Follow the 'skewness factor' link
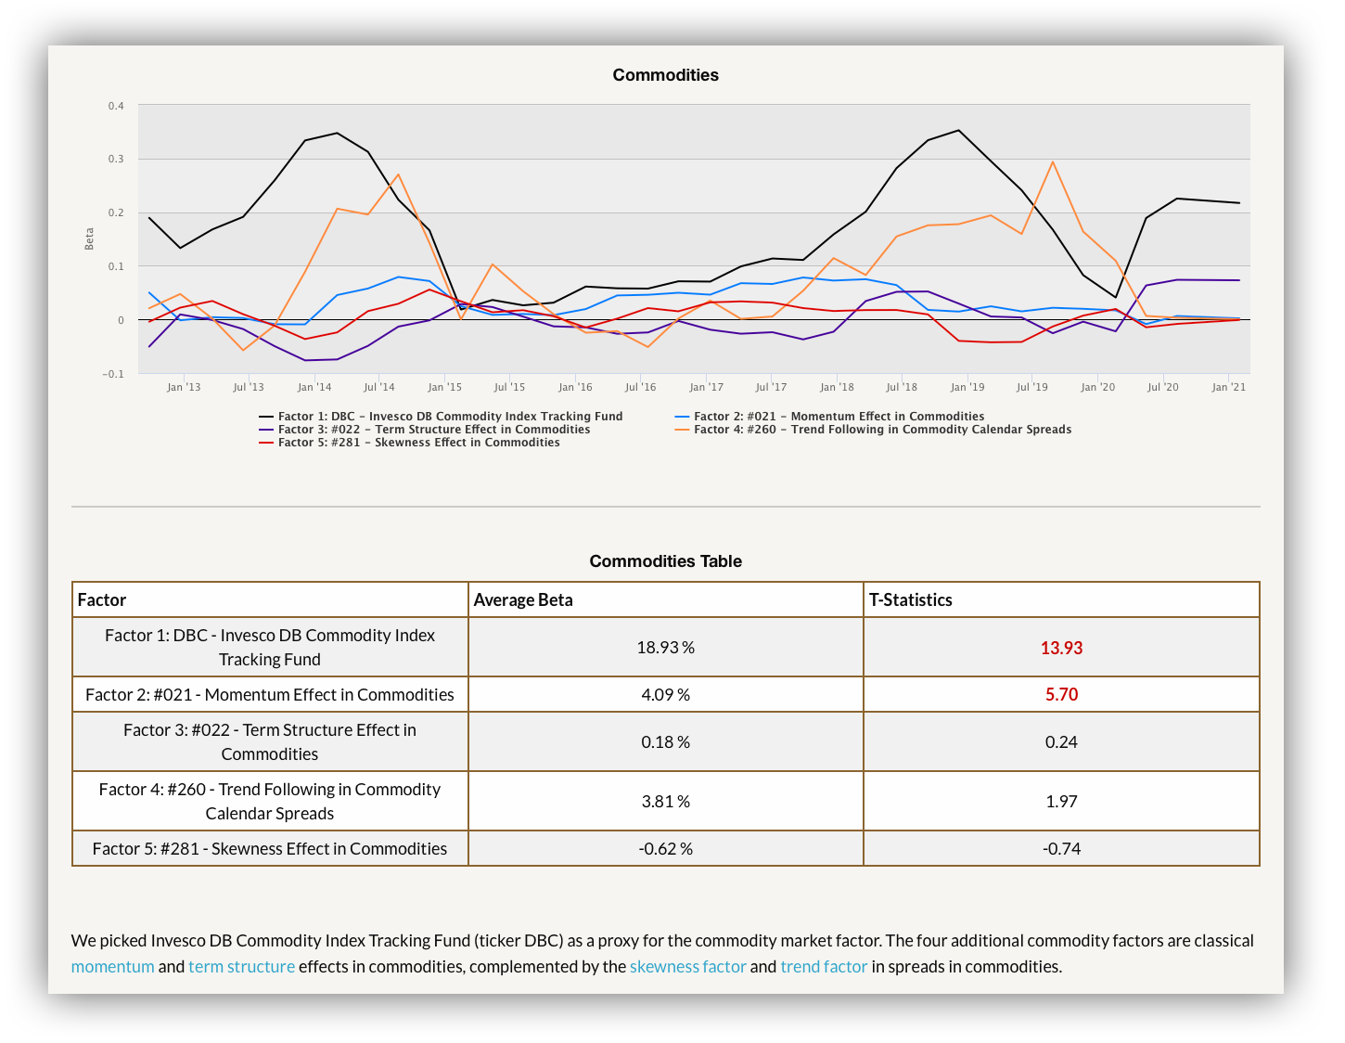Viewport: 1345px width, 1043px height. tap(688, 967)
